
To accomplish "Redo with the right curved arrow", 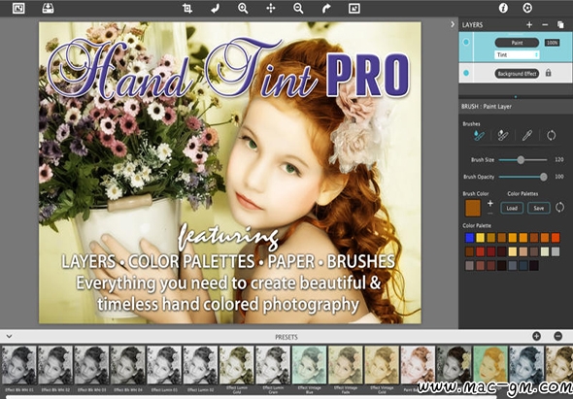I will click(x=326, y=8).
